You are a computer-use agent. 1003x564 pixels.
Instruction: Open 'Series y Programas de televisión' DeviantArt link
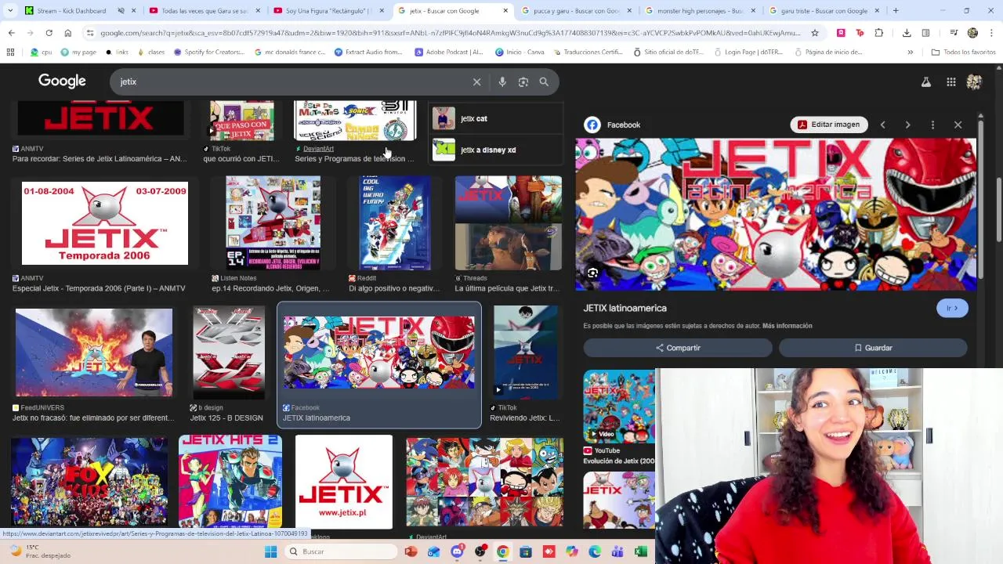[x=354, y=159]
